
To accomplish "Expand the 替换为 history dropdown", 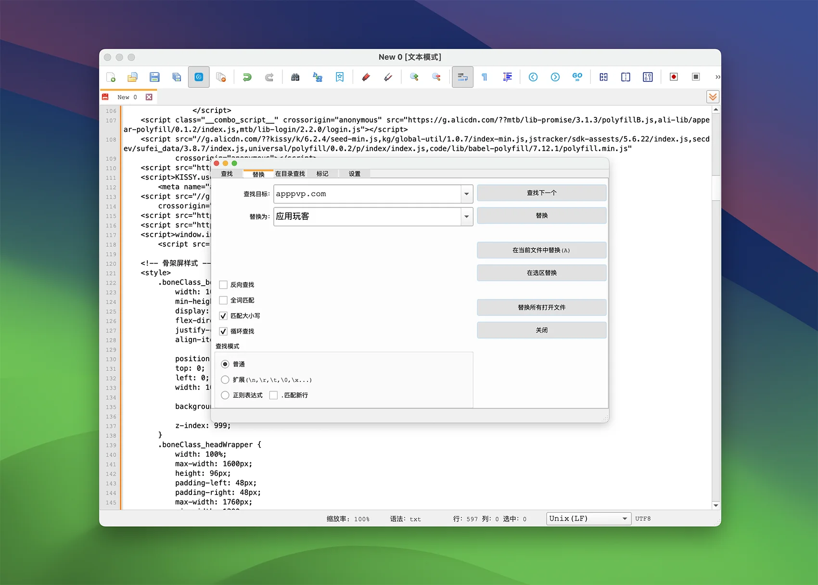I will point(467,216).
